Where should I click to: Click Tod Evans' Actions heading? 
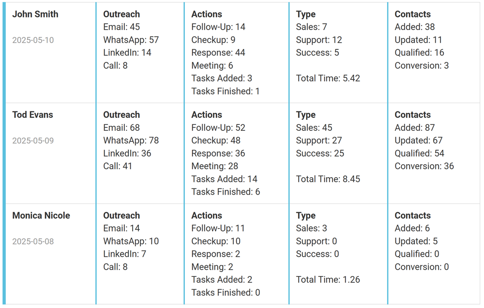(207, 115)
